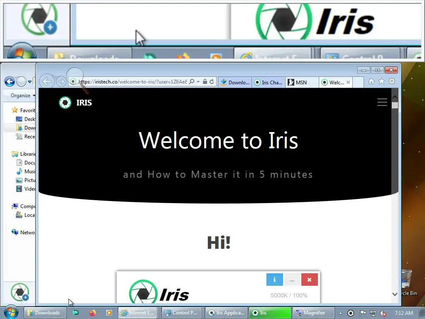Open a new tab with the blank tab button
425x319 pixels.
click(358, 82)
